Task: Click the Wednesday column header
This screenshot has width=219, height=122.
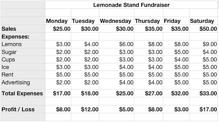Action: click(x=116, y=21)
